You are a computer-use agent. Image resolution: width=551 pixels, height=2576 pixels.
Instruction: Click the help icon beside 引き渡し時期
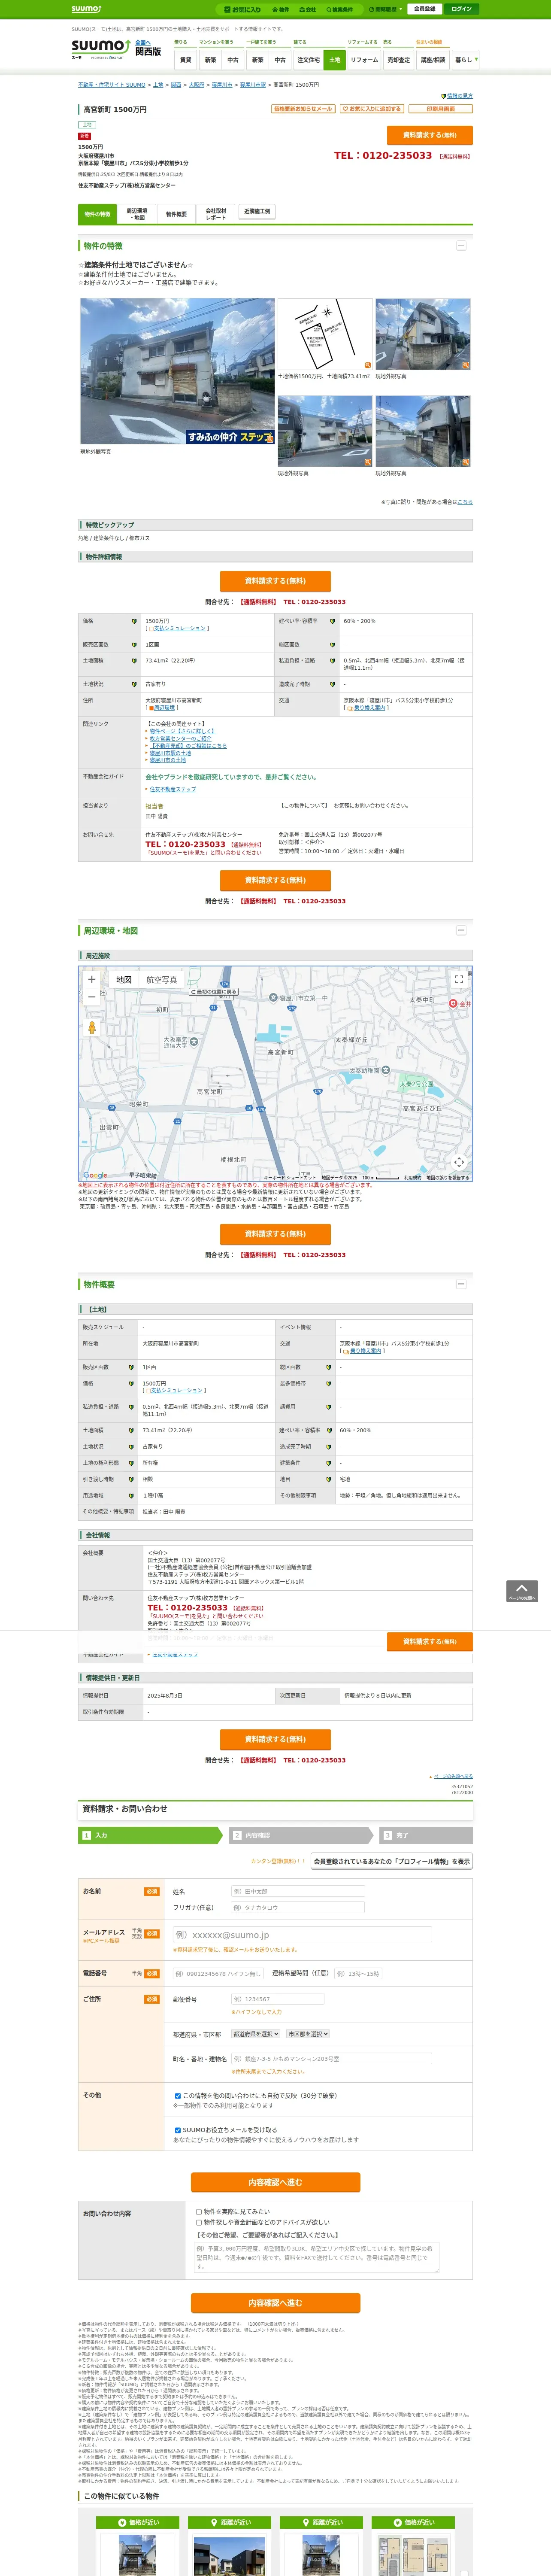pyautogui.click(x=131, y=1479)
